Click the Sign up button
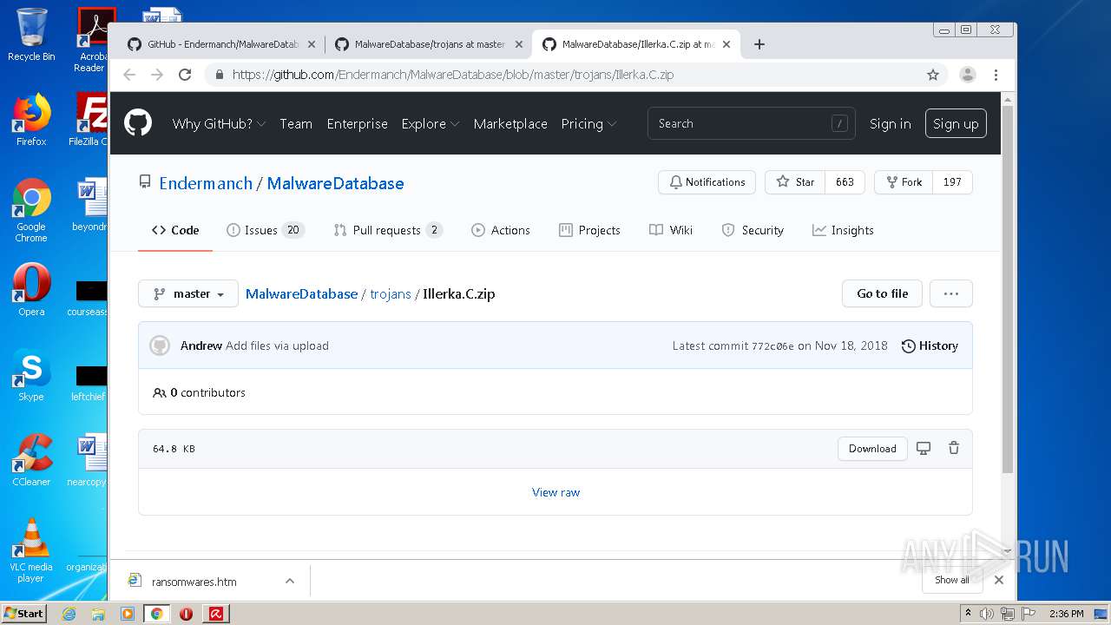 (956, 123)
